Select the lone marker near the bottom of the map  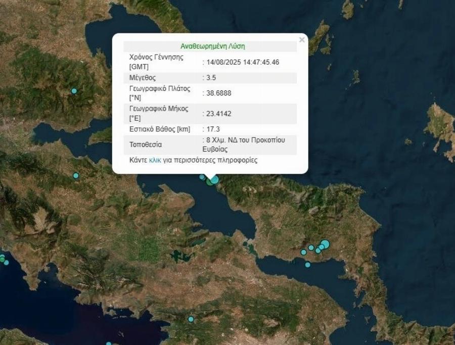[x=191, y=319]
